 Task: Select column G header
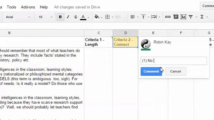click(x=204, y=33)
